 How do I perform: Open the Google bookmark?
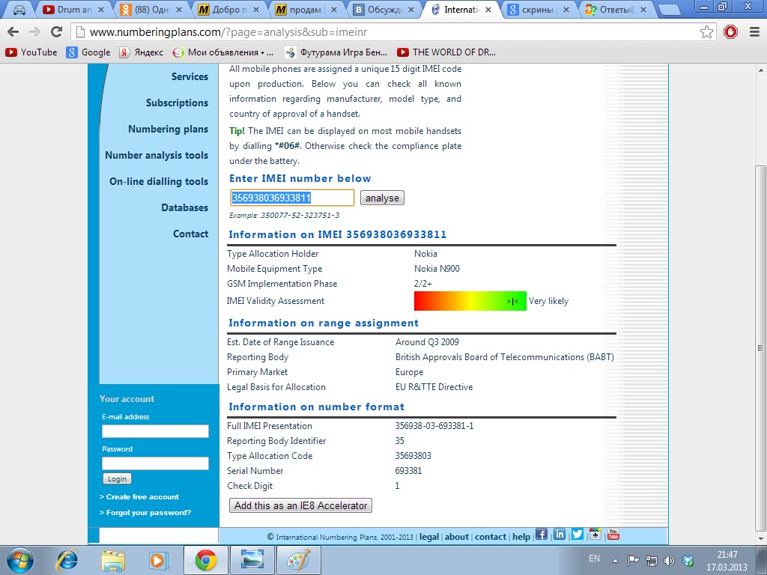(x=88, y=52)
